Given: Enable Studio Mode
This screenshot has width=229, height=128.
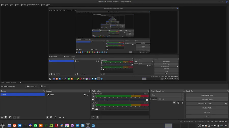Looking at the screenshot, I should [x=207, y=108].
